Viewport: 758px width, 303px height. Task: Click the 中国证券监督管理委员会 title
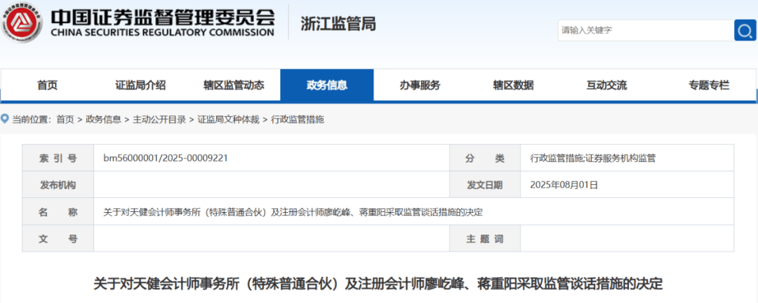(162, 16)
